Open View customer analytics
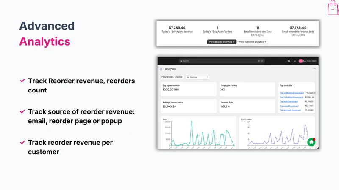 point(253,42)
